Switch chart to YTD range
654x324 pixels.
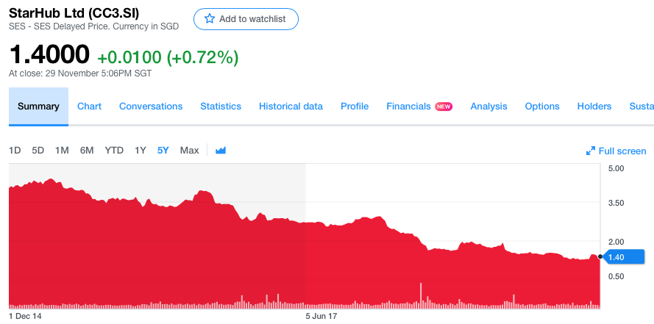(114, 151)
